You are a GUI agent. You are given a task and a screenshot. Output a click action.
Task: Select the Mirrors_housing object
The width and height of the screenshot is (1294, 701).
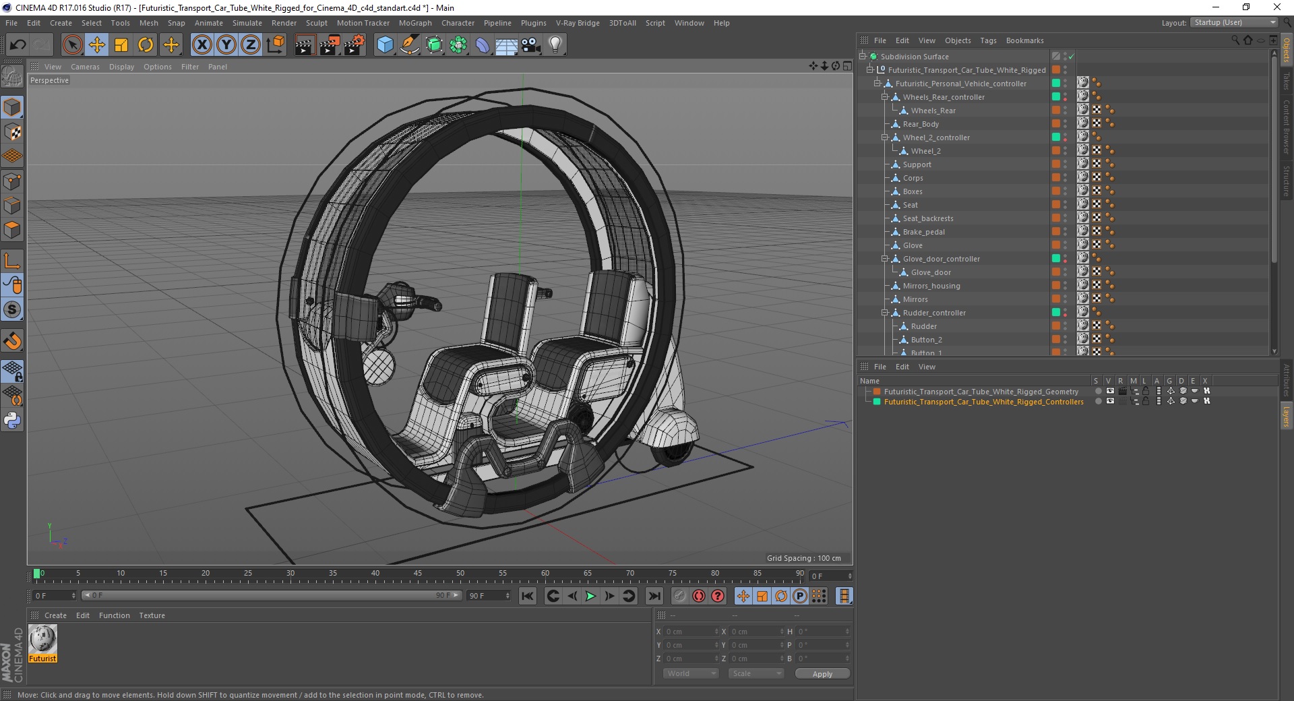[931, 286]
